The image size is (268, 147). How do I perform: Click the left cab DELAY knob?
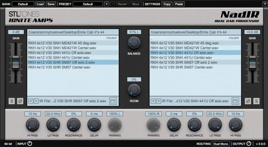click(x=94, y=125)
